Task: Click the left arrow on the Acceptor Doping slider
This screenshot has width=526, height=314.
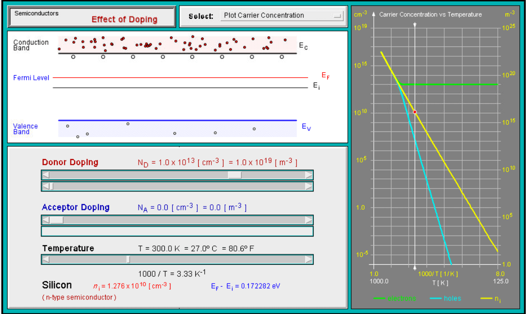Action: tap(46, 220)
